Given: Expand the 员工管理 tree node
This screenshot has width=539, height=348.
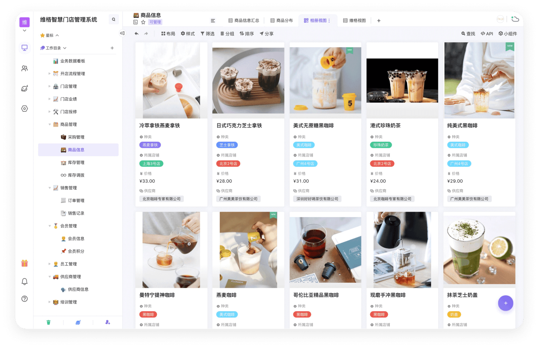Looking at the screenshot, I should (x=50, y=264).
